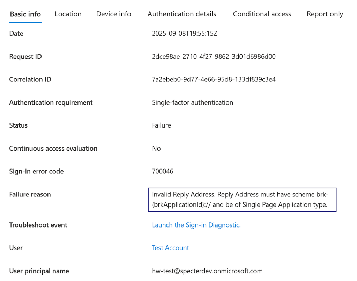The height and width of the screenshot is (281, 357).
Task: Open the Report only tab
Action: pos(325,14)
